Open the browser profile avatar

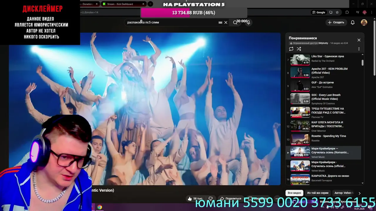pos(365,12)
